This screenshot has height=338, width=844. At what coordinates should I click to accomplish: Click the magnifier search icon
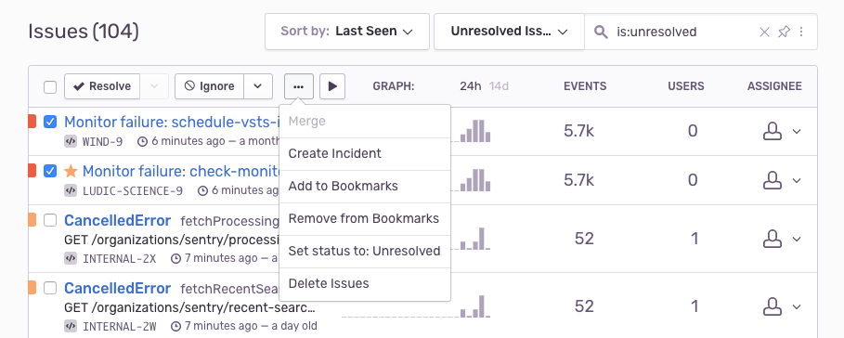601,32
